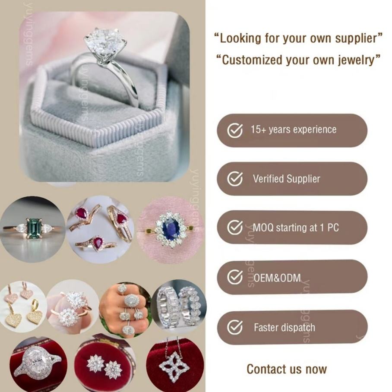Select the heart-shaped earrings thumbnail

coord(22,306)
